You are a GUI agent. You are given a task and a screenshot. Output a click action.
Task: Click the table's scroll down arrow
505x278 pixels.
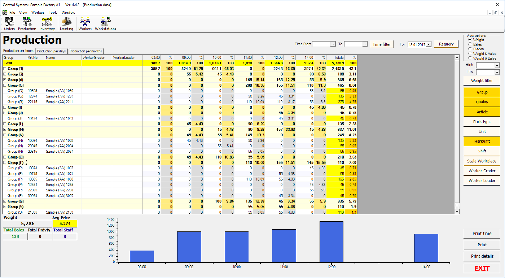457,211
